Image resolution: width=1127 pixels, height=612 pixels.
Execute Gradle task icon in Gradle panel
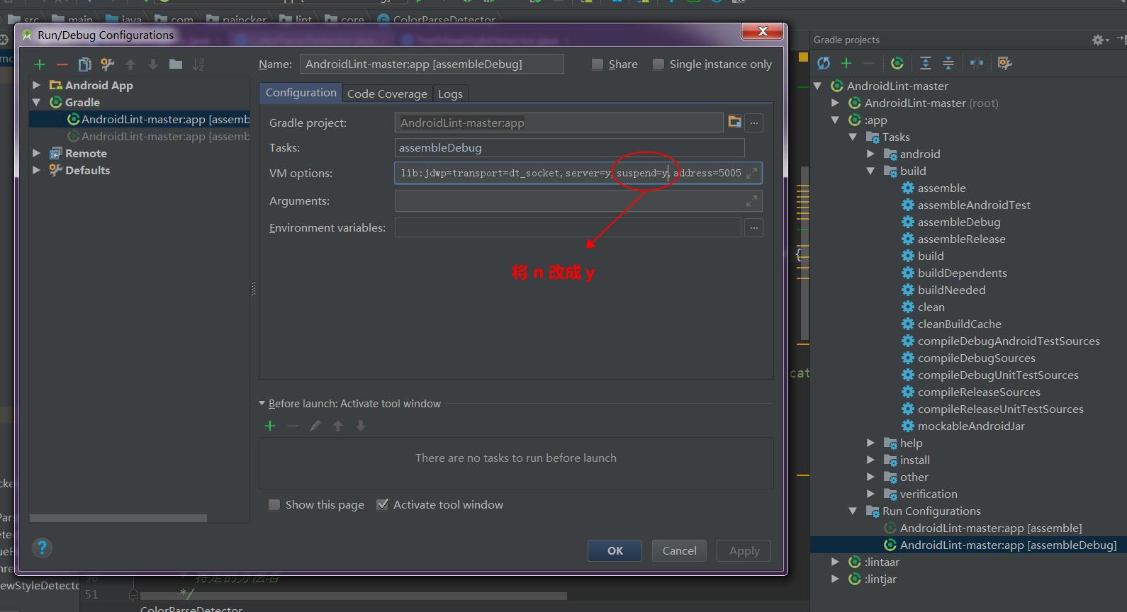click(x=897, y=63)
